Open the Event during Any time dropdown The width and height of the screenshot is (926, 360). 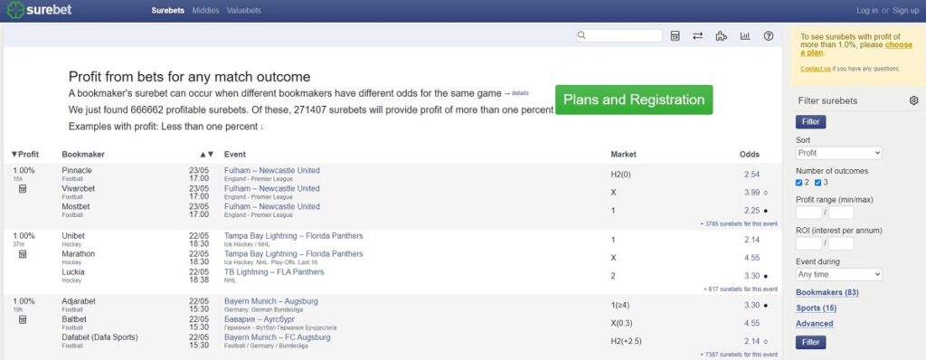click(x=838, y=275)
